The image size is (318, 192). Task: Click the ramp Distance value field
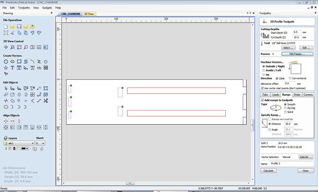point(288,124)
